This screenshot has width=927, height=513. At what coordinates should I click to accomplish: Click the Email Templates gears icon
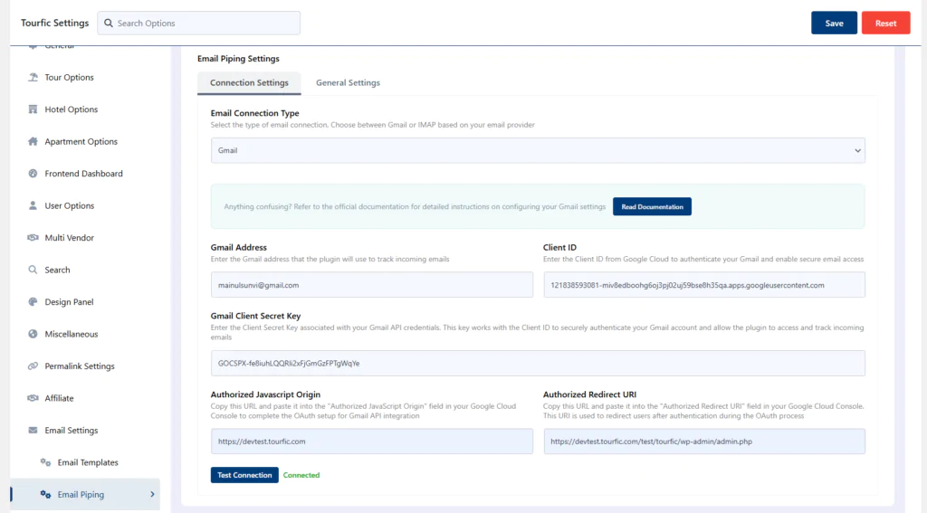point(45,462)
